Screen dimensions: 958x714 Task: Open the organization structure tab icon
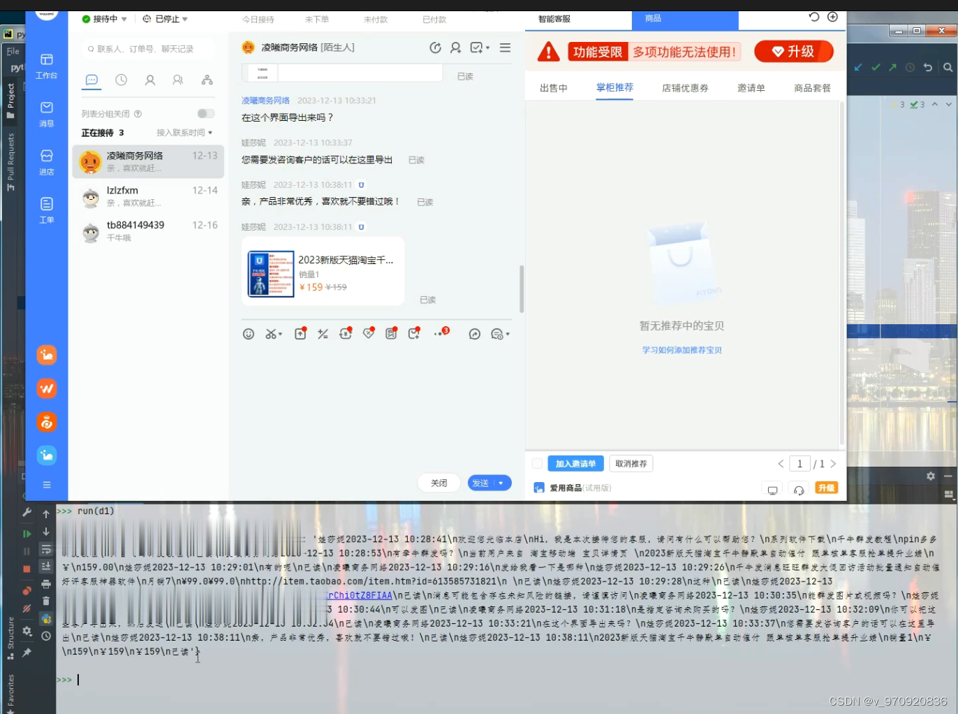coord(207,80)
